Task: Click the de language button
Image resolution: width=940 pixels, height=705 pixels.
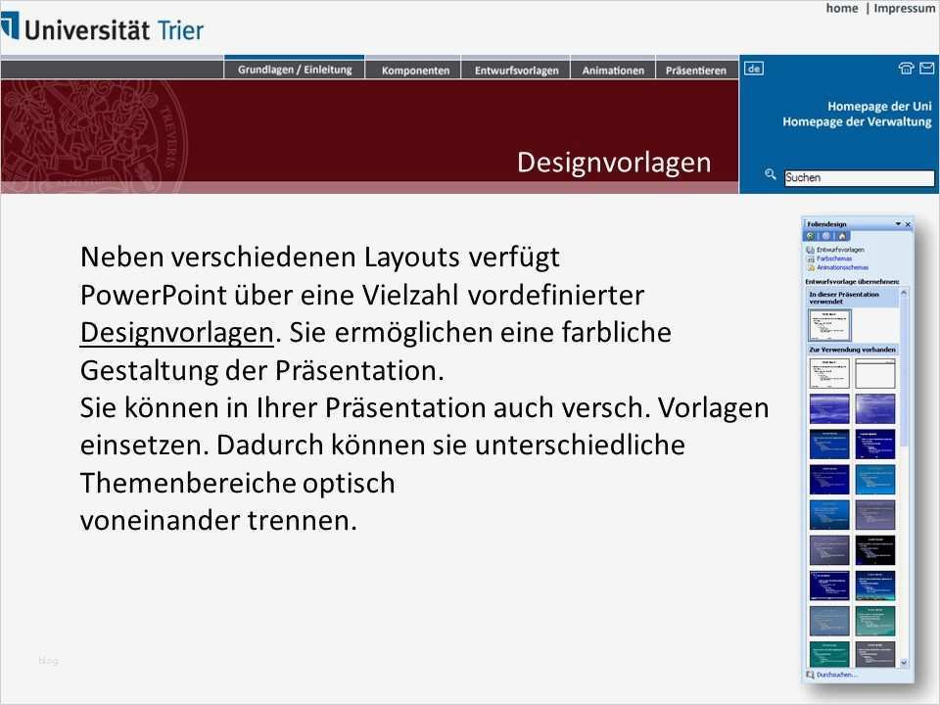Action: coord(754,69)
